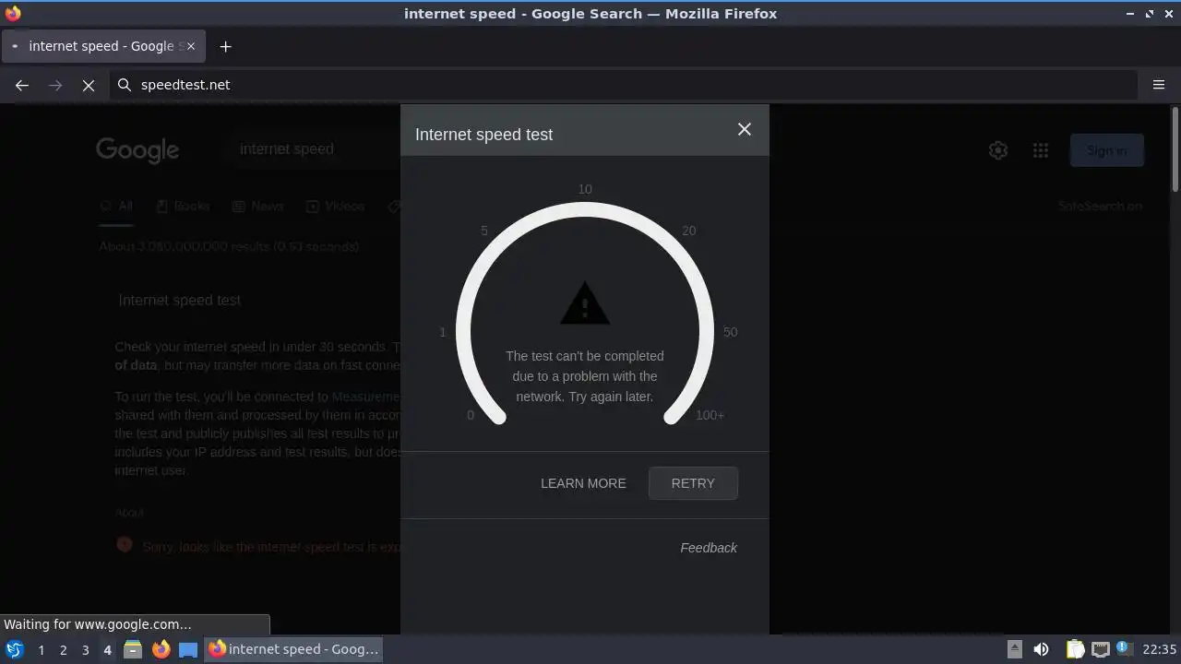Switch to workspace 2
This screenshot has height=664, width=1181.
pos(63,650)
